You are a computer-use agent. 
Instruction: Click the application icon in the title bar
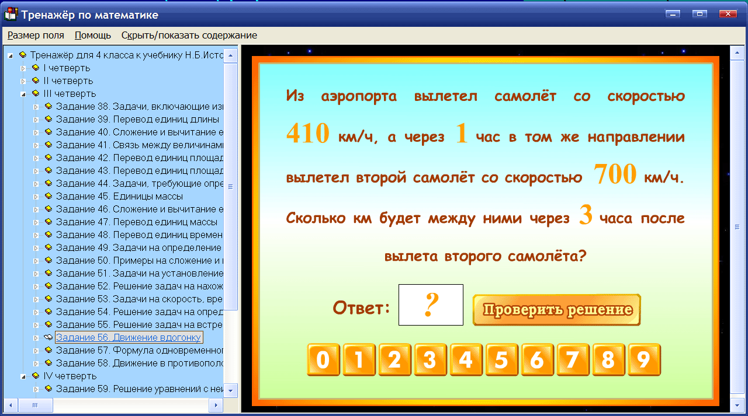(11, 14)
